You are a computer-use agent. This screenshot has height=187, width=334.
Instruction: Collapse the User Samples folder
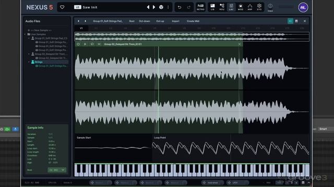(x=25, y=34)
